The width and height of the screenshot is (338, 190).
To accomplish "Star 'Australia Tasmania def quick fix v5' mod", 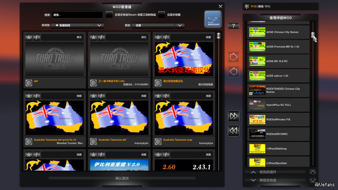I will [x=29, y=96].
